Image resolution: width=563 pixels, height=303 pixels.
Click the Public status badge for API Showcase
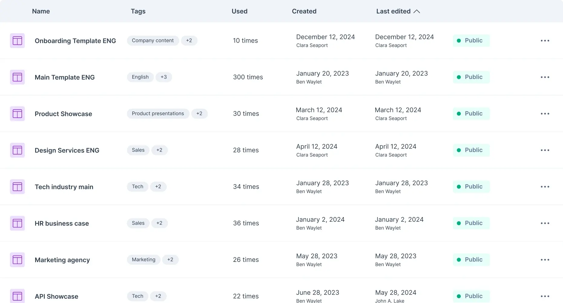click(x=471, y=296)
